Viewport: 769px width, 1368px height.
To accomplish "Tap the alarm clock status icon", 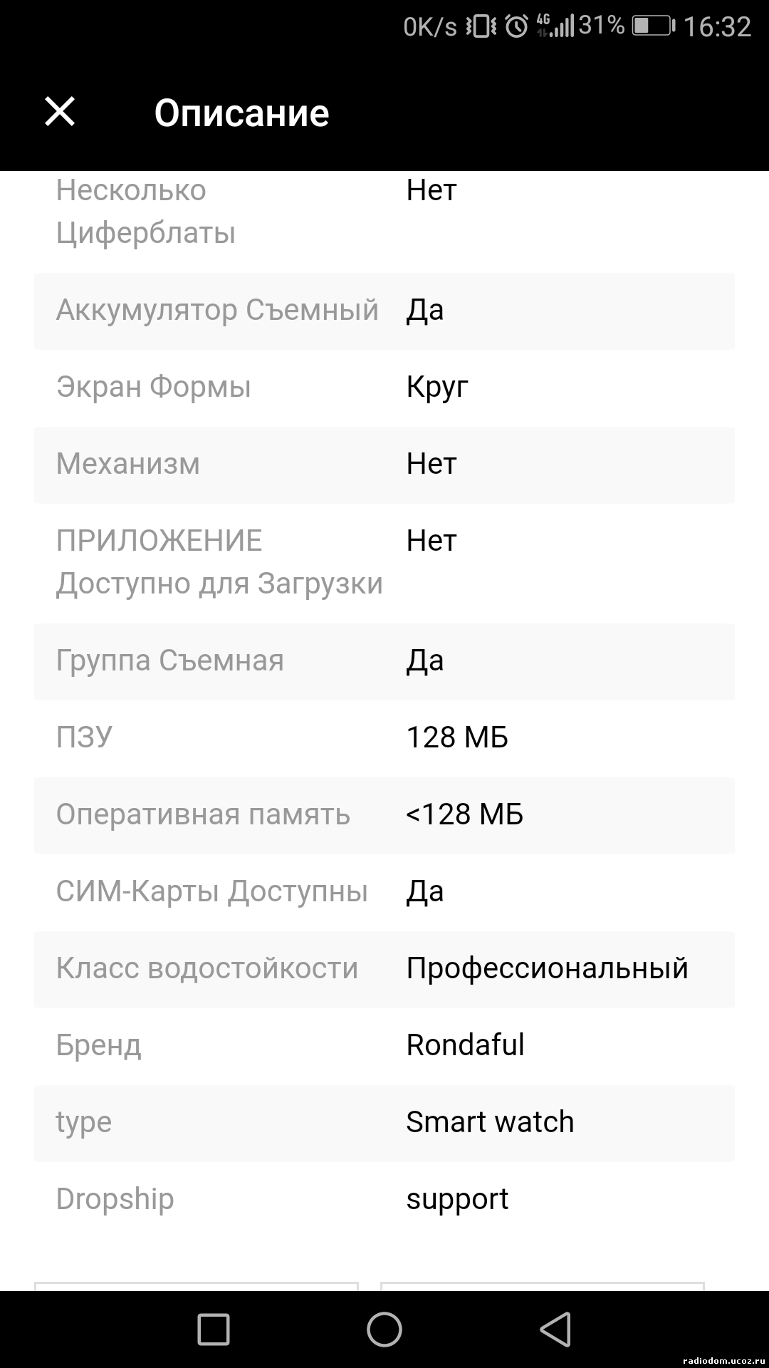I will 516,27.
